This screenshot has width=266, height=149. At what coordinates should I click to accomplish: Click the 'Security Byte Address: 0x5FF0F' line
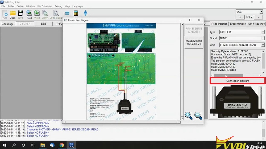tap(230, 51)
